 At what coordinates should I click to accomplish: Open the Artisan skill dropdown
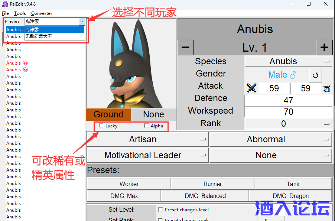pos(148,139)
